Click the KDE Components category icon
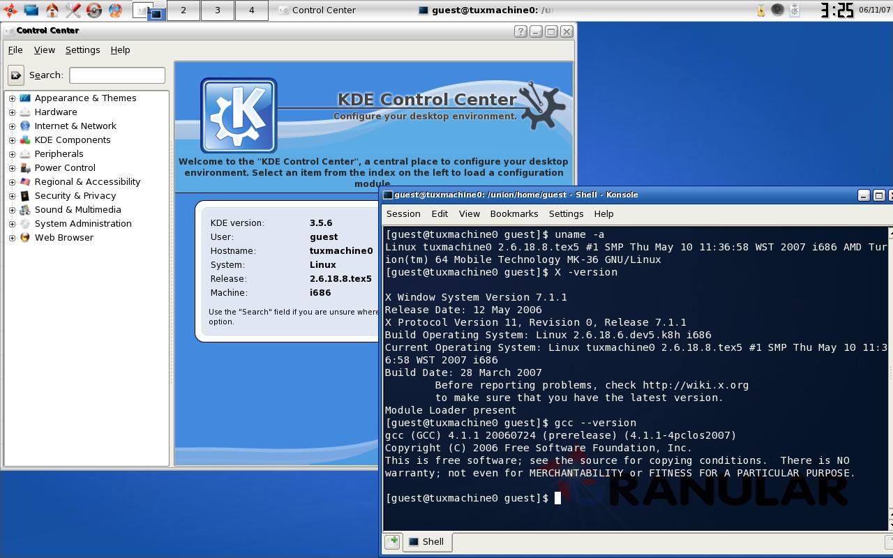Viewport: 893px width, 558px height. (x=25, y=139)
